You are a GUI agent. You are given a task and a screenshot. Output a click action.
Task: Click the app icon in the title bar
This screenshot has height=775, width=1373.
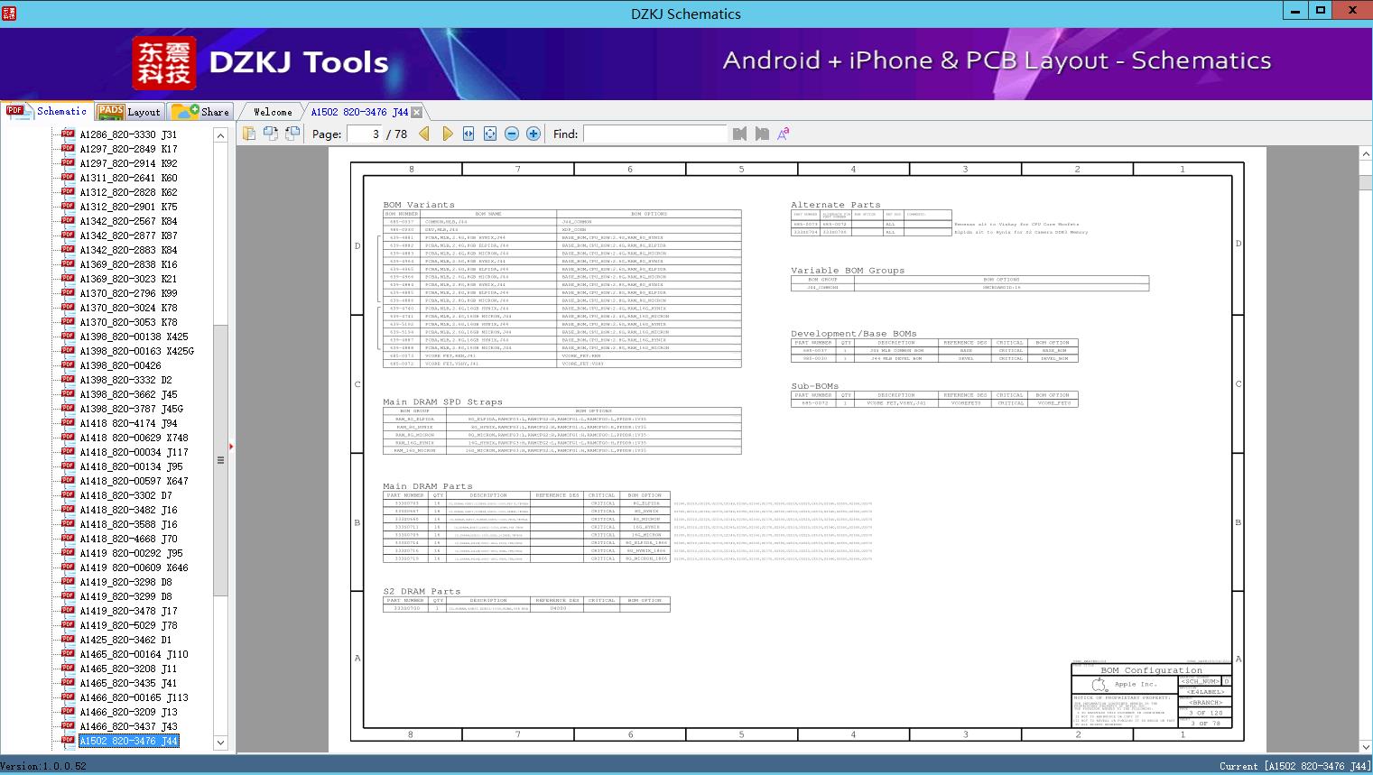[x=11, y=14]
